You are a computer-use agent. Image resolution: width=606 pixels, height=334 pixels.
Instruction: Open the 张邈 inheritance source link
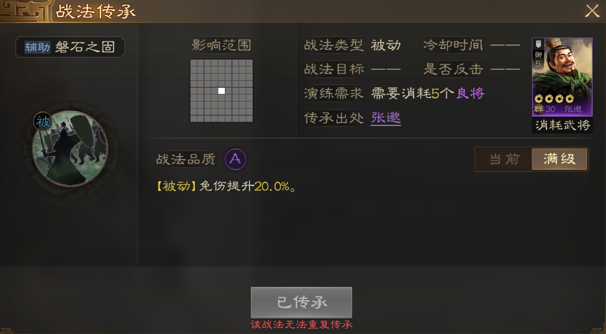385,118
